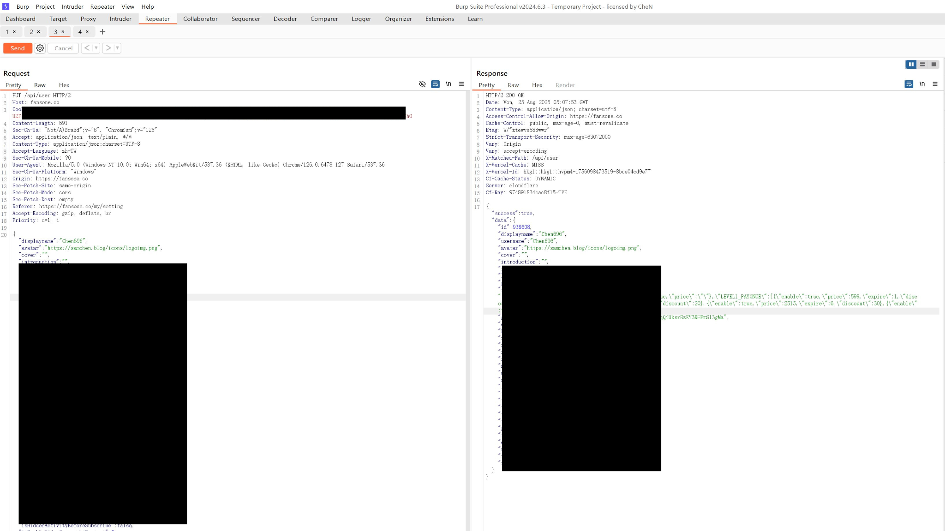Screen dimensions: 945x531
Task: Switch to Decoder tool tab
Action: [x=285, y=19]
